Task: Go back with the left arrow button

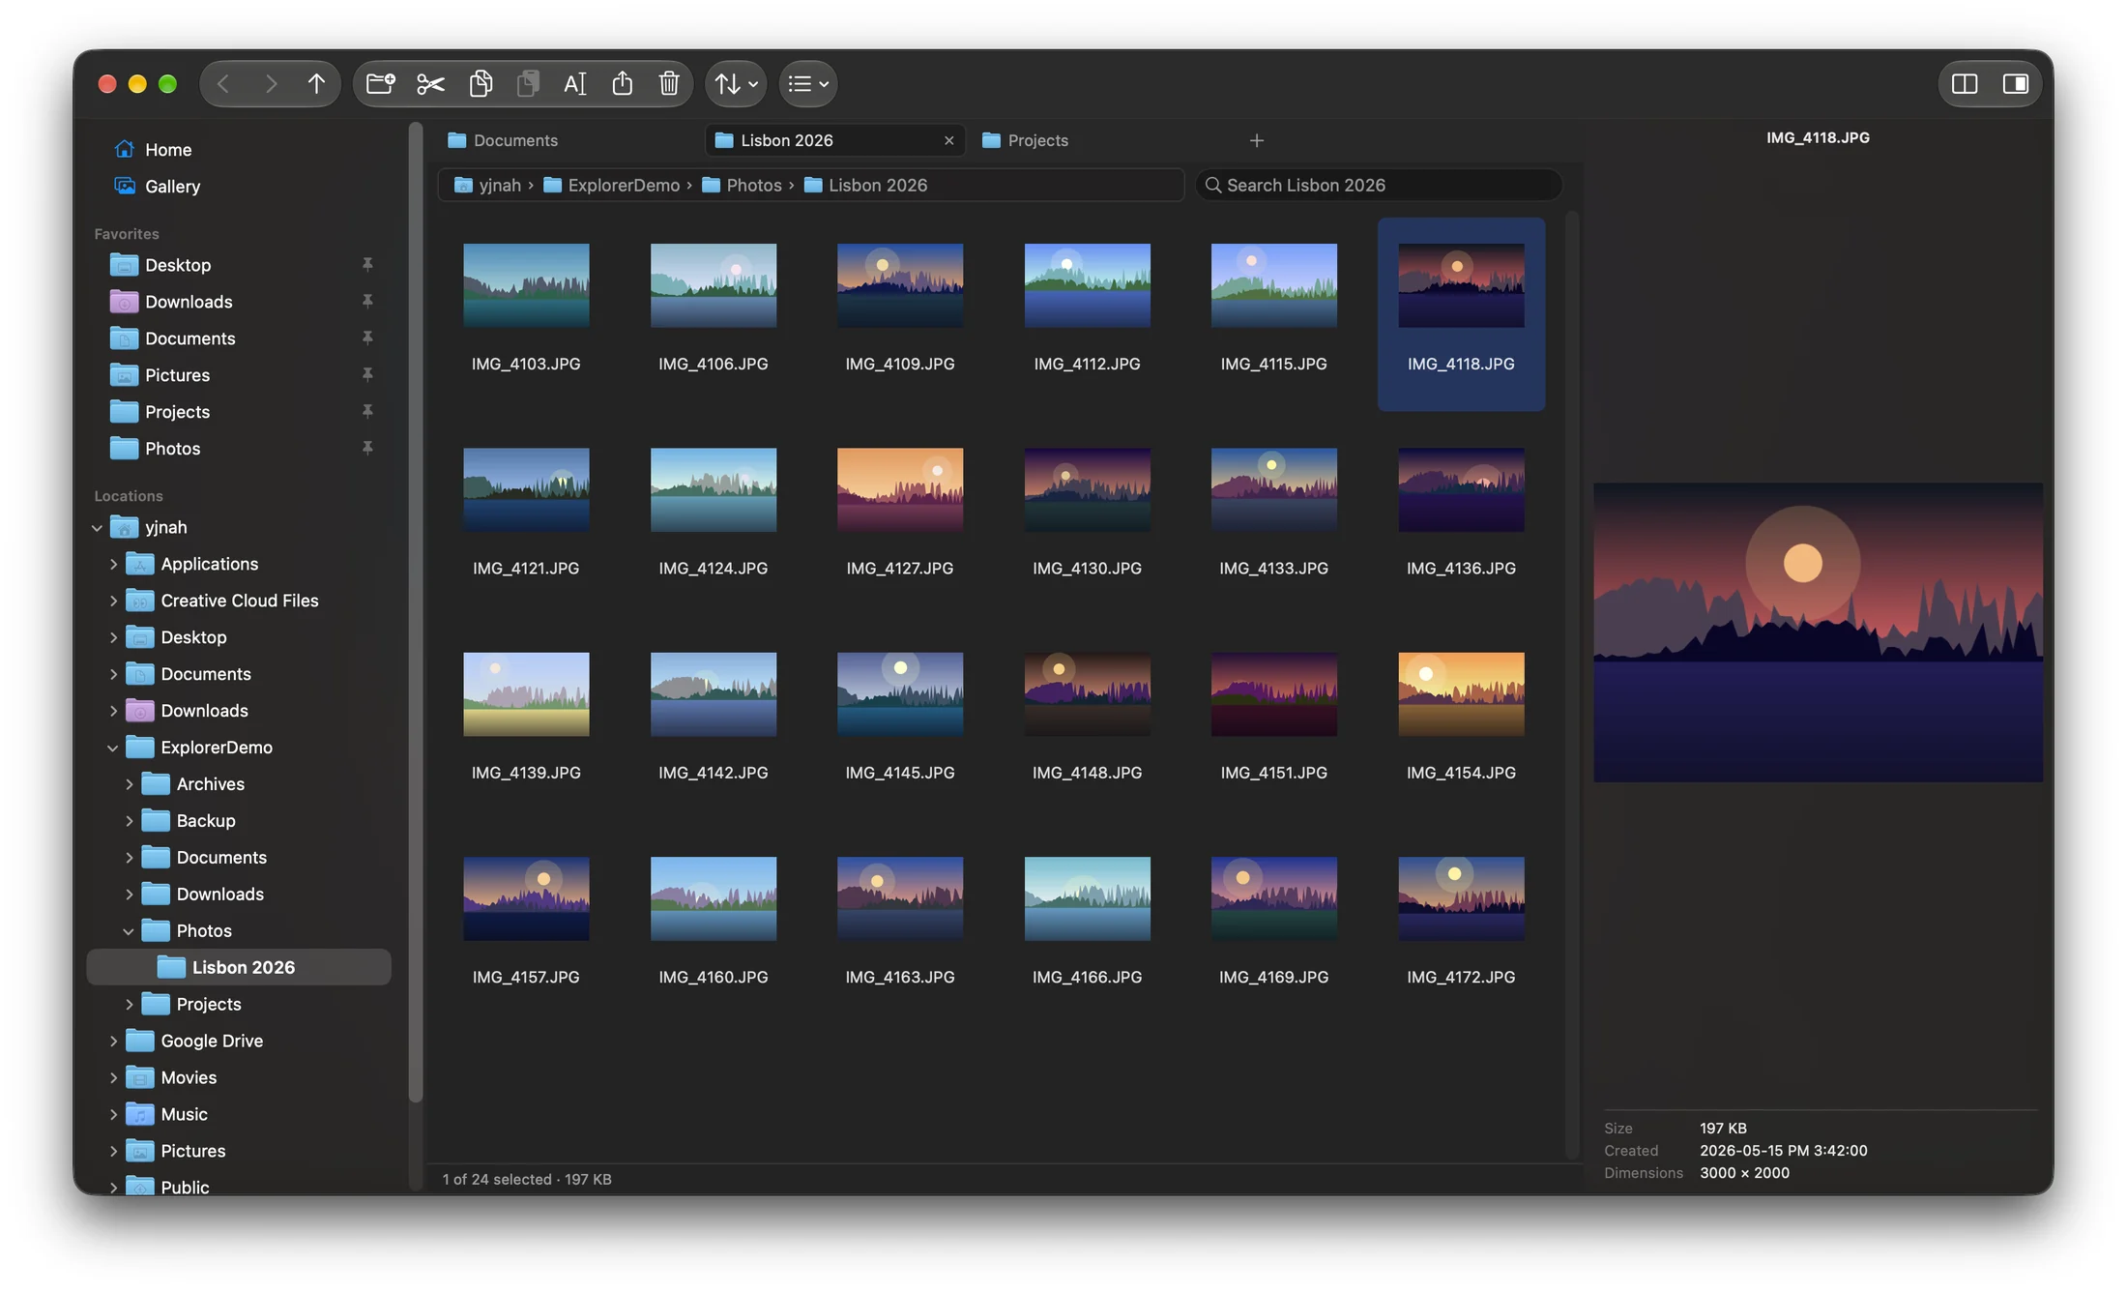Action: pyautogui.click(x=223, y=84)
